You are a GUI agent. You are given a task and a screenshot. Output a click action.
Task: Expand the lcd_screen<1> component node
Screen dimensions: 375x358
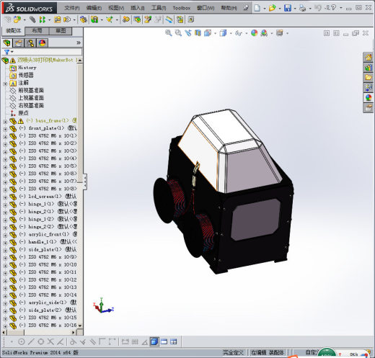(x=5, y=197)
